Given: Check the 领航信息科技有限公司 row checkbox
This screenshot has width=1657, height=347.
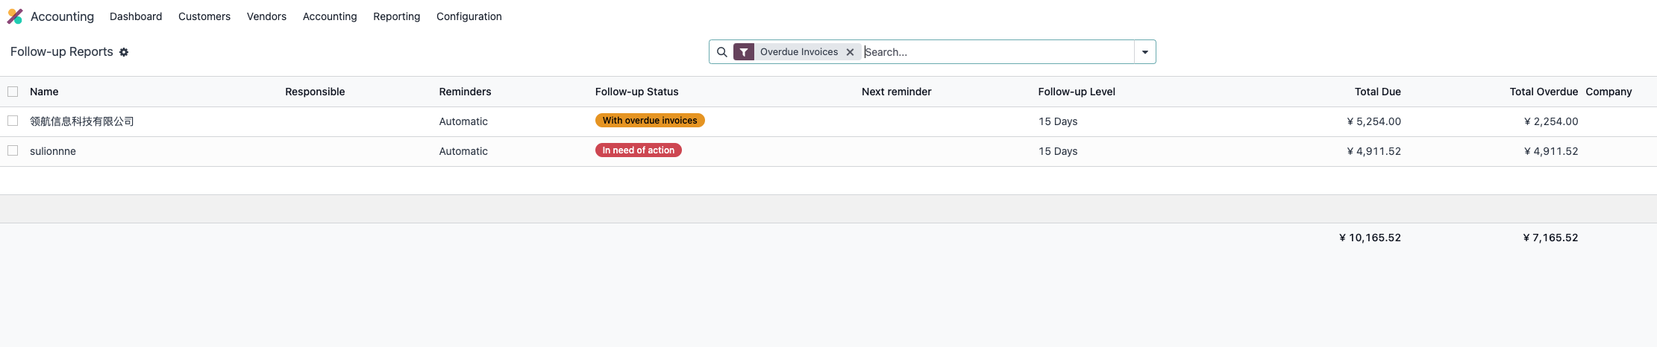Looking at the screenshot, I should click(13, 121).
